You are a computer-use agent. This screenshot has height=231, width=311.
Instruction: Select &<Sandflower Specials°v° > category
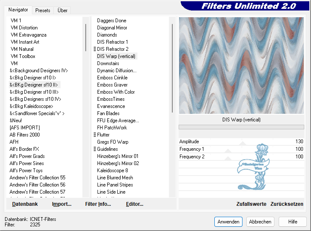click(x=37, y=113)
